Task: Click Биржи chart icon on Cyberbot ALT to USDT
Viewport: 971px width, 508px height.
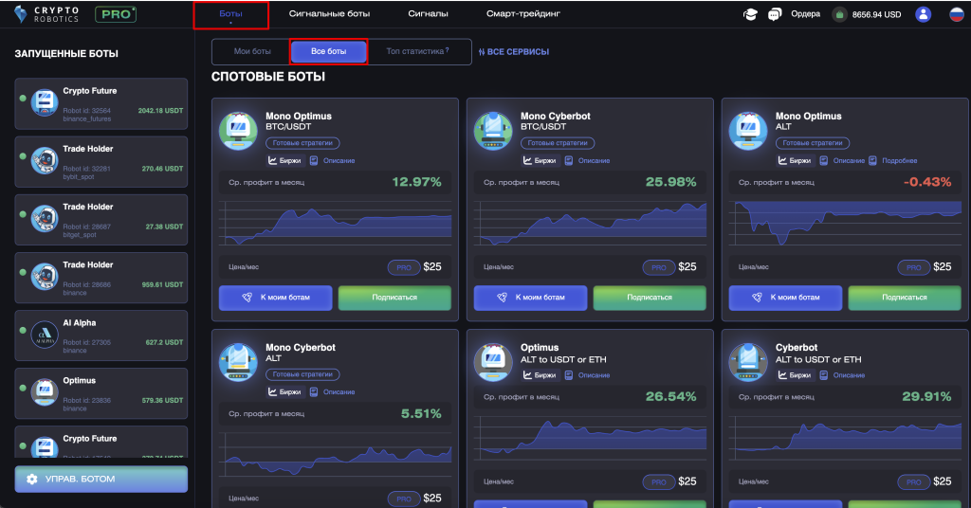Action: coord(782,375)
